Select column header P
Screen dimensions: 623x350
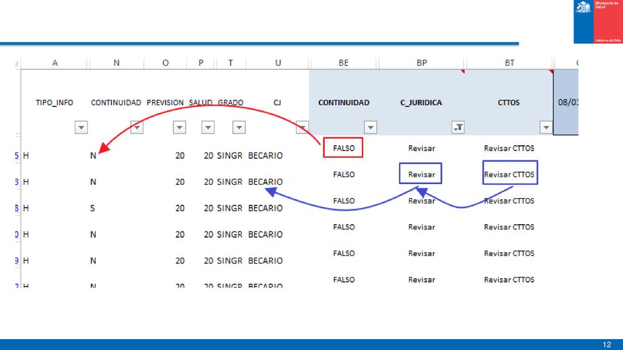201,63
